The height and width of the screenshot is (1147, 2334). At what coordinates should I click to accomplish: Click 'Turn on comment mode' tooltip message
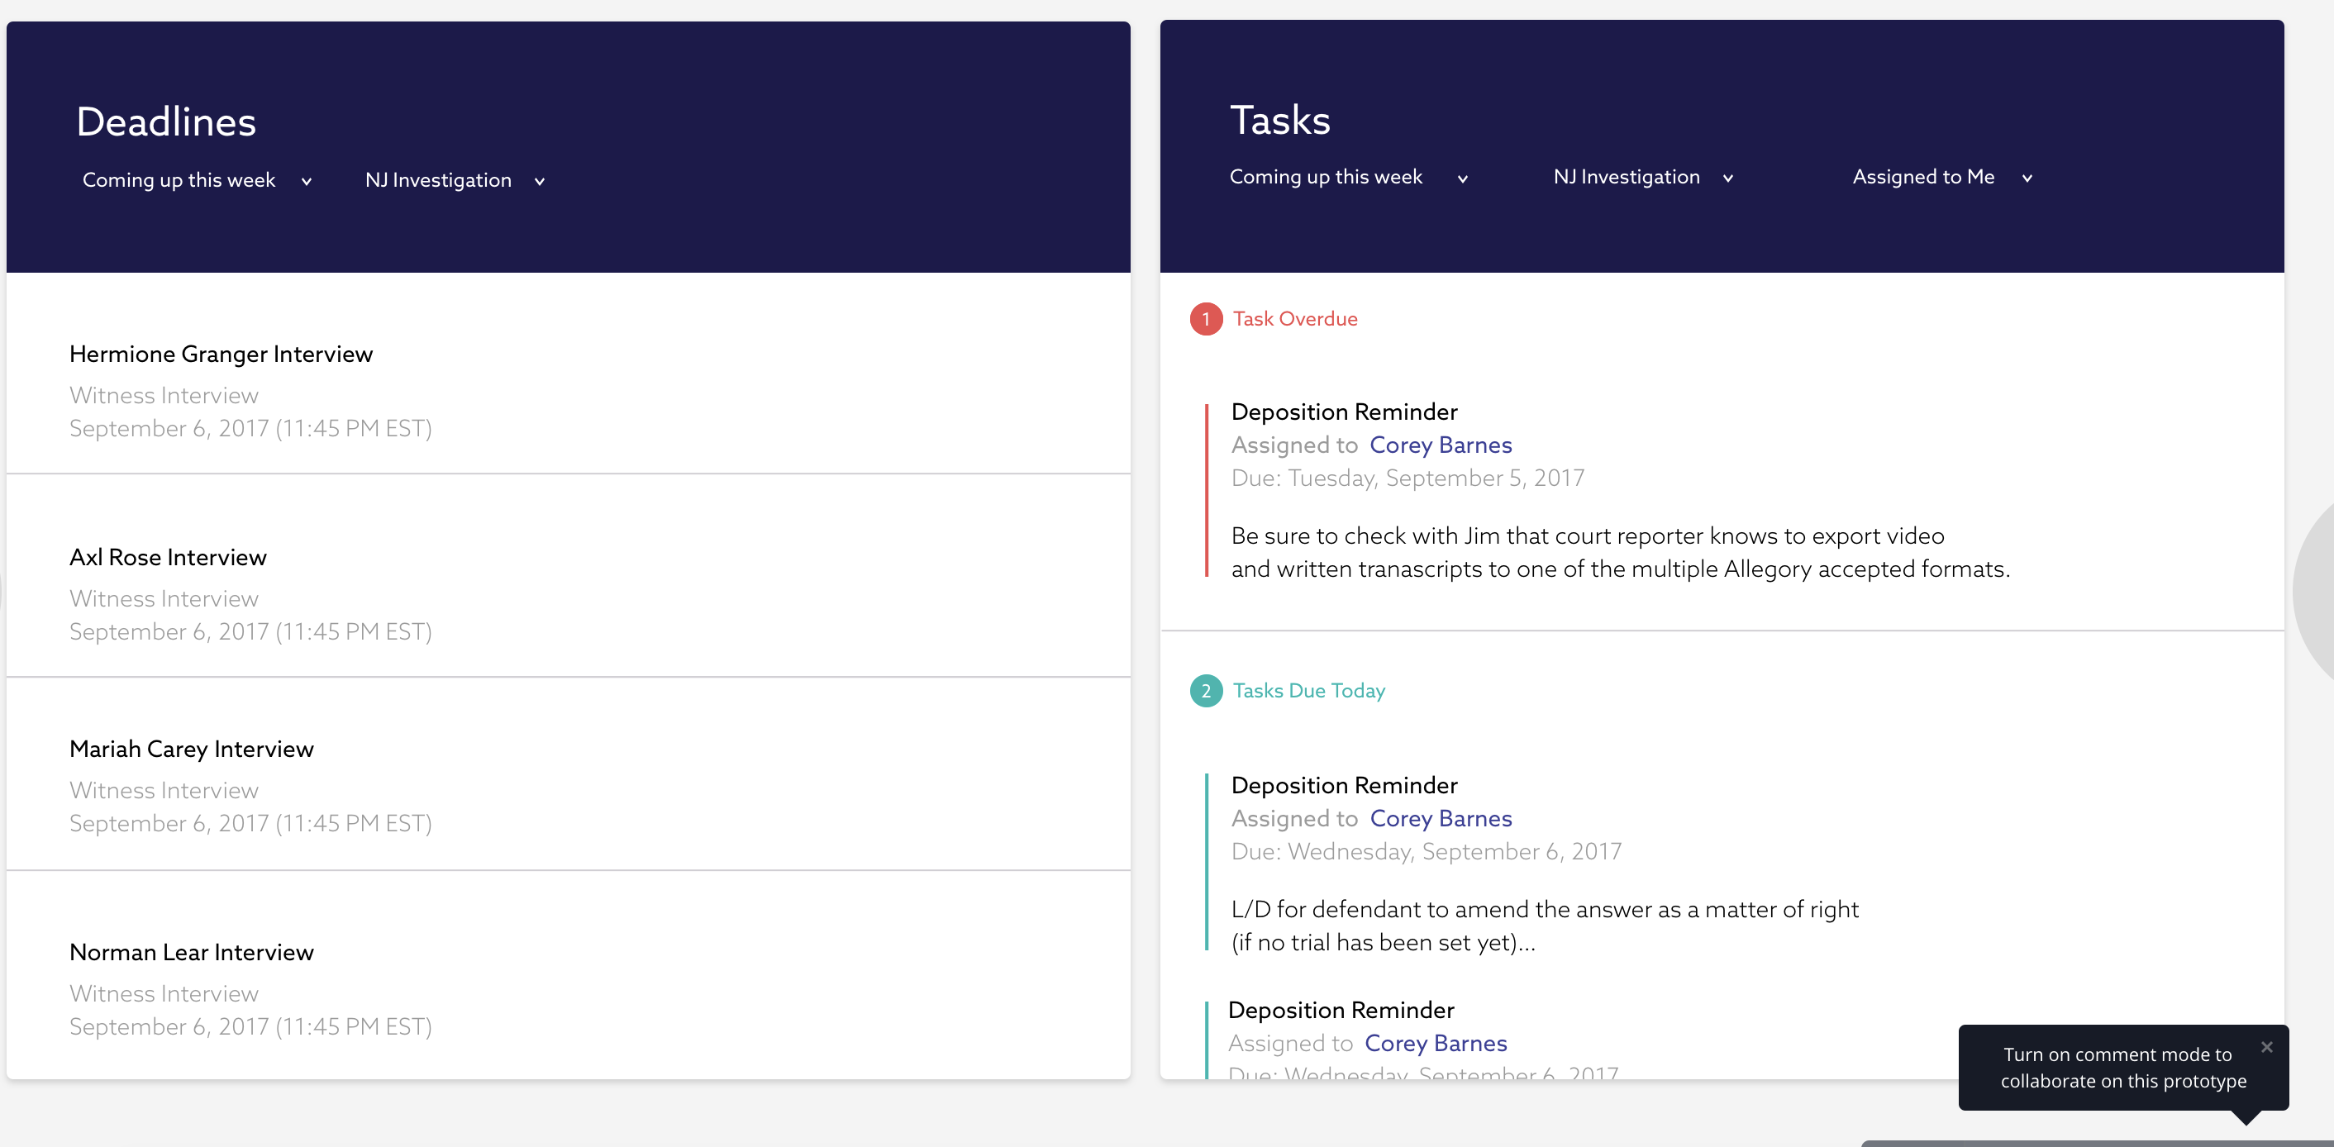pyautogui.click(x=2123, y=1068)
